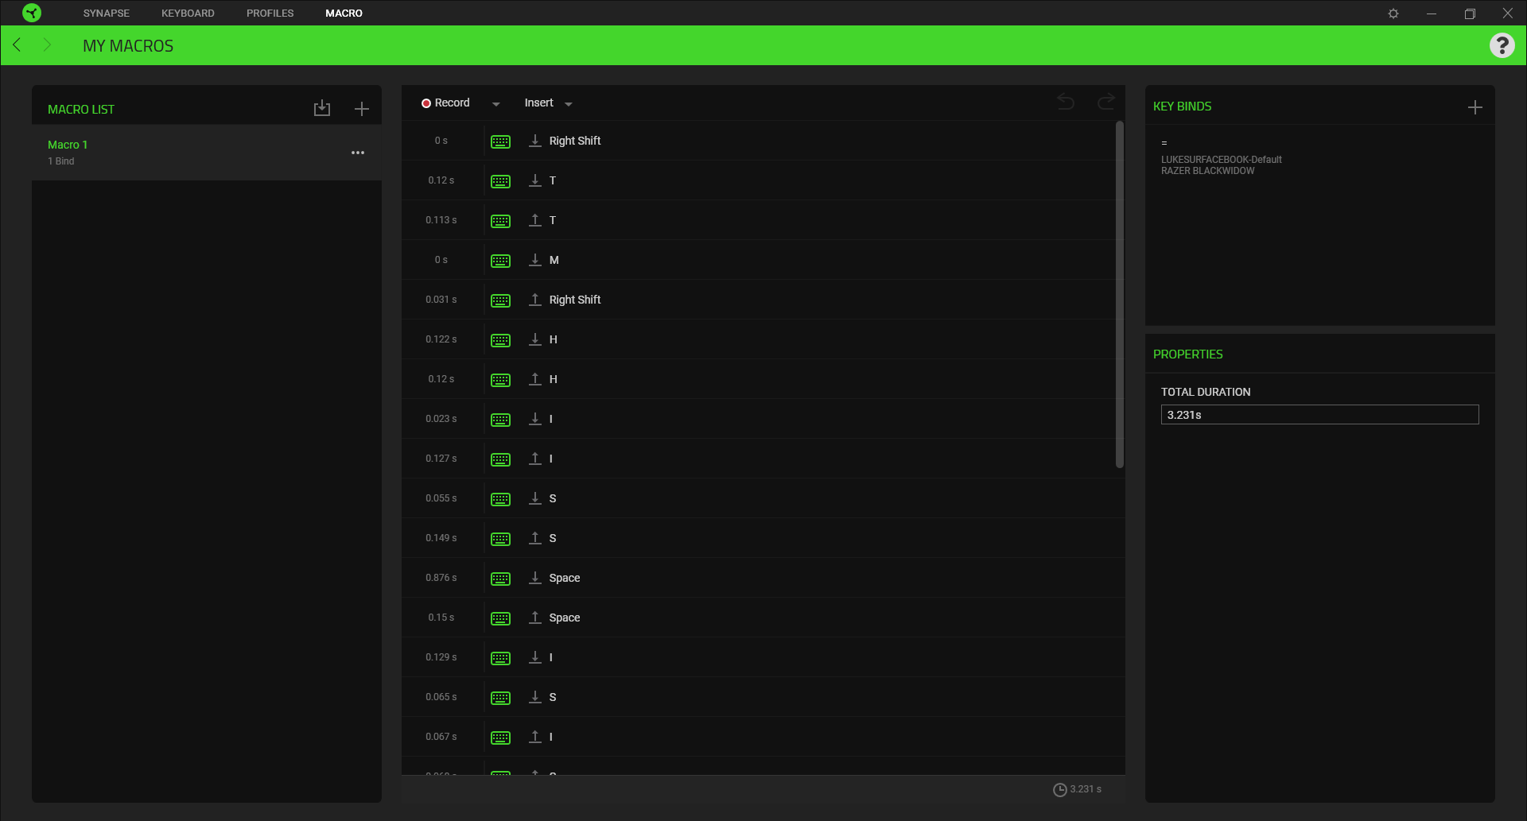Click the undo arrow icon

point(1066,102)
